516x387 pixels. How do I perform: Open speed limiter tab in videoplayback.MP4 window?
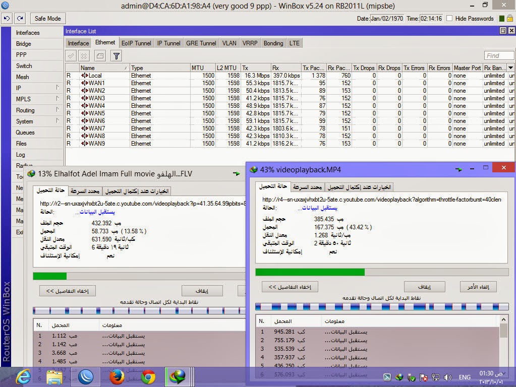tap(307, 187)
